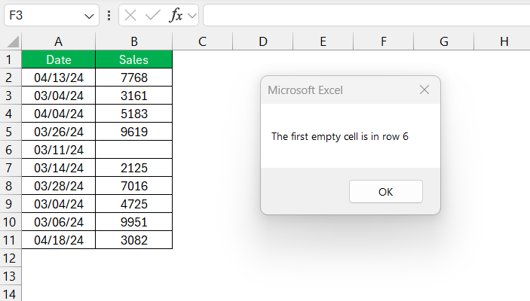Click cell with date 03/11/24
This screenshot has width=530, height=301.
point(59,150)
